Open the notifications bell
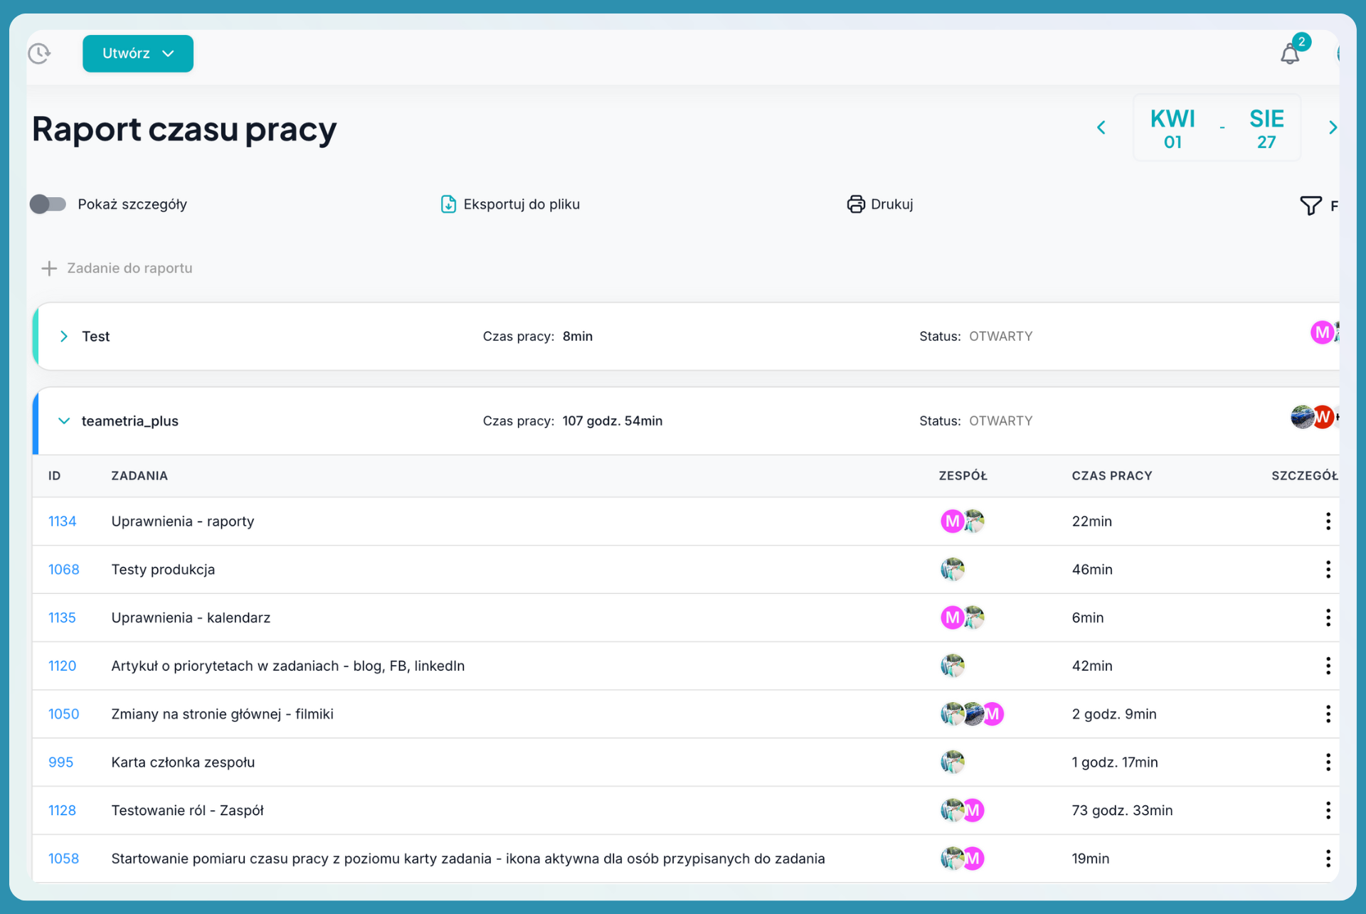This screenshot has width=1366, height=914. pos(1289,54)
